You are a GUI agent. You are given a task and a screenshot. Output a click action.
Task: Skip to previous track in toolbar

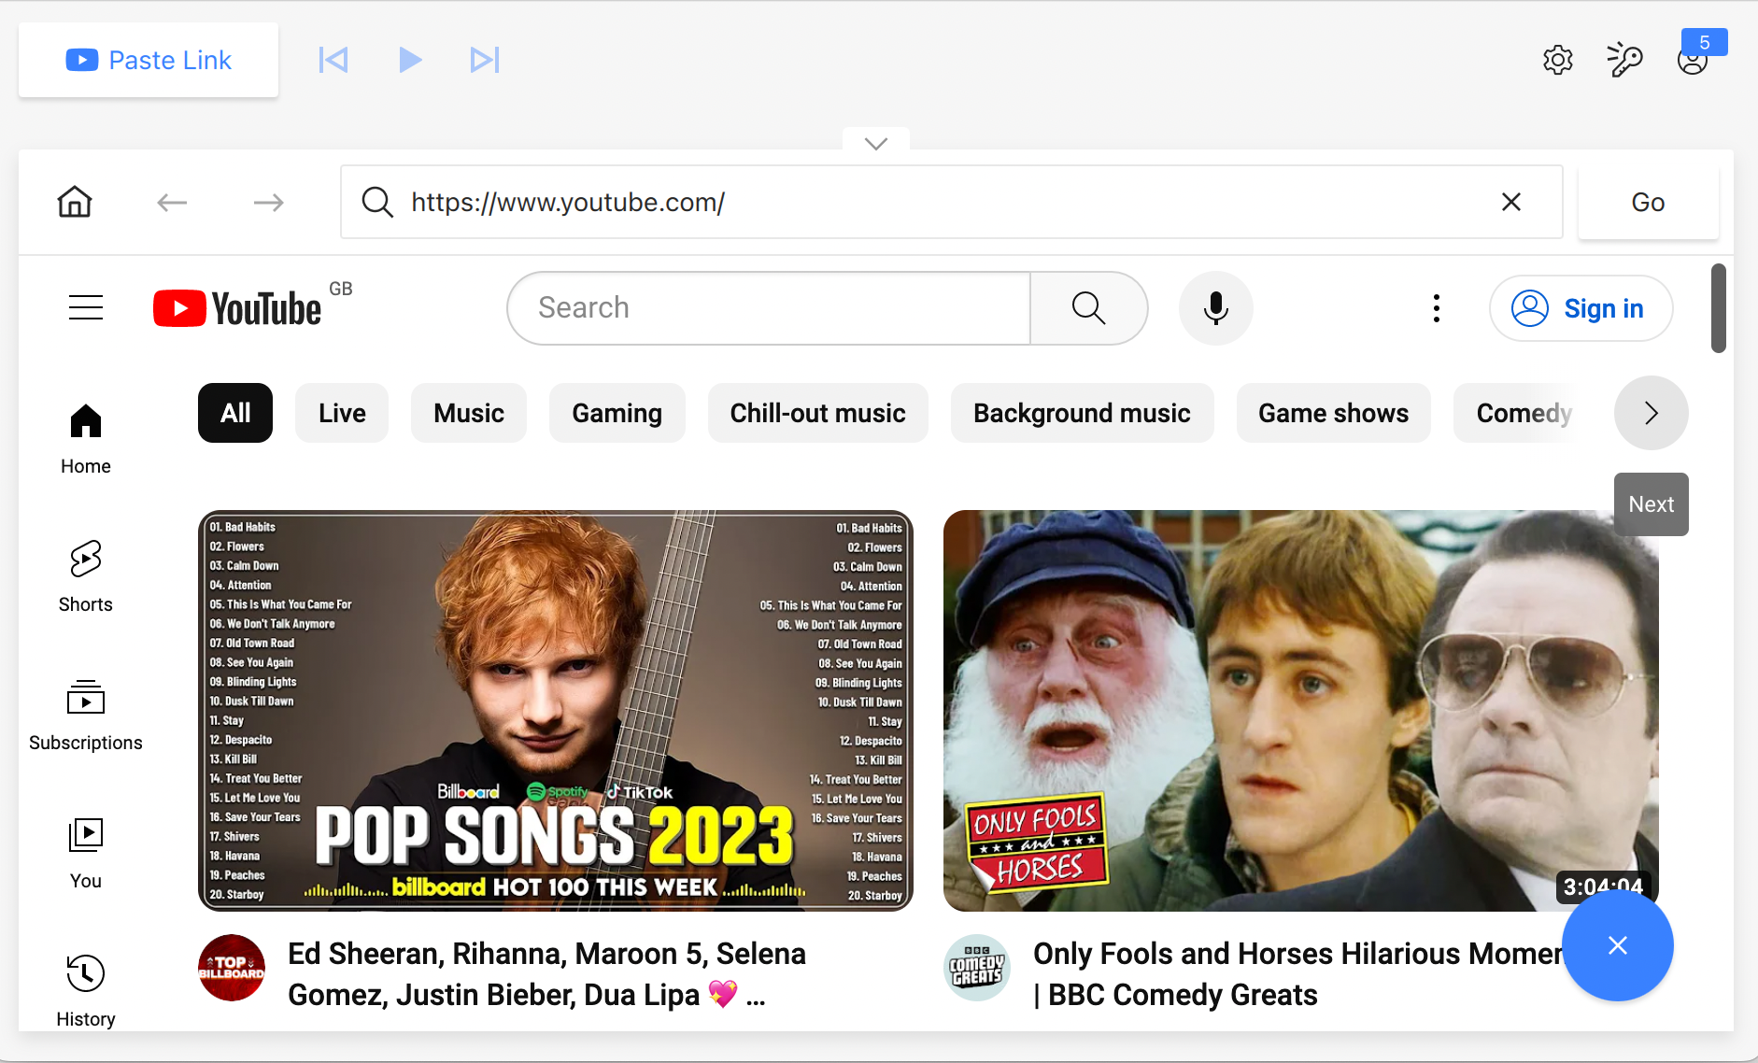(x=333, y=60)
